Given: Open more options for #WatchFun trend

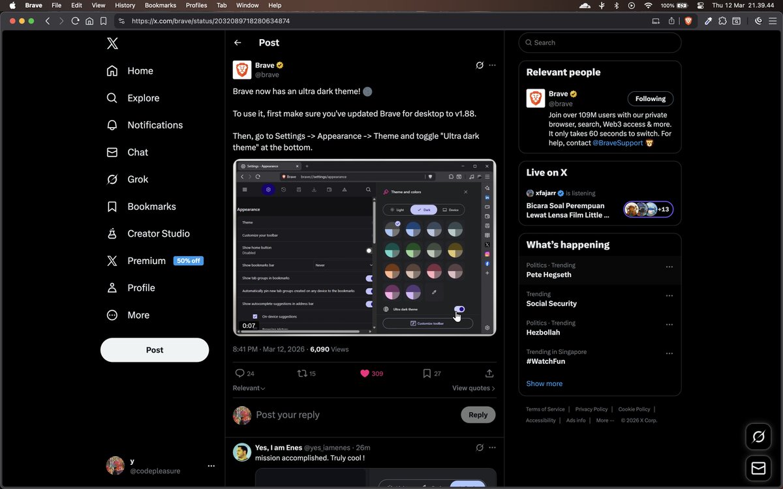Looking at the screenshot, I should tap(669, 353).
